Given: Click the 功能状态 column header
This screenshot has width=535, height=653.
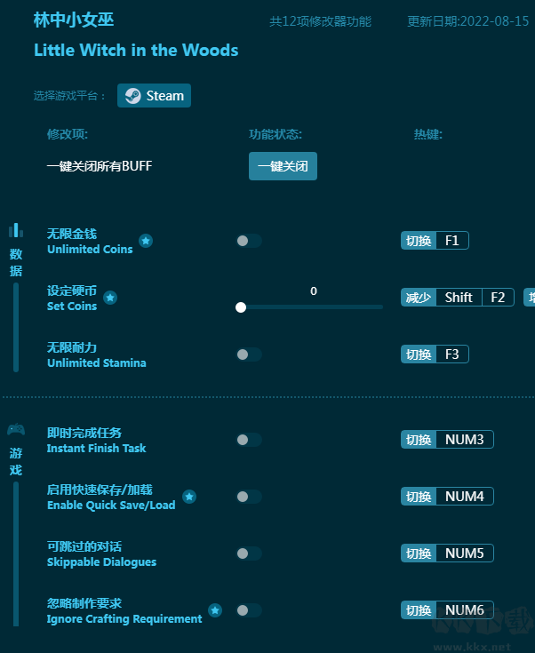Looking at the screenshot, I should pyautogui.click(x=275, y=134).
